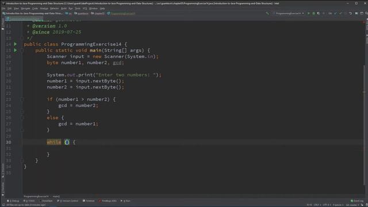This screenshot has width=368, height=207.
Task: Click the "Enter two numbers: " string literal
Action: pos(126,75)
